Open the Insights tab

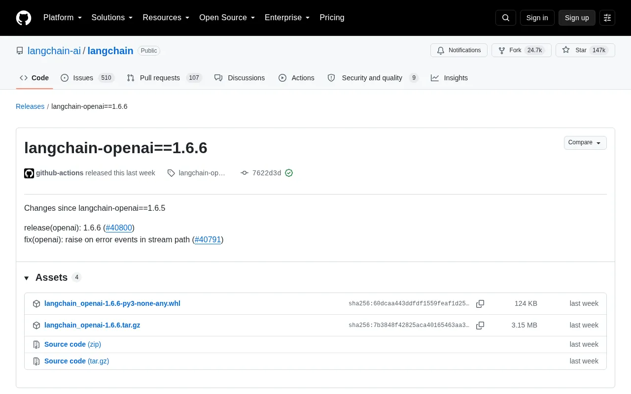449,78
